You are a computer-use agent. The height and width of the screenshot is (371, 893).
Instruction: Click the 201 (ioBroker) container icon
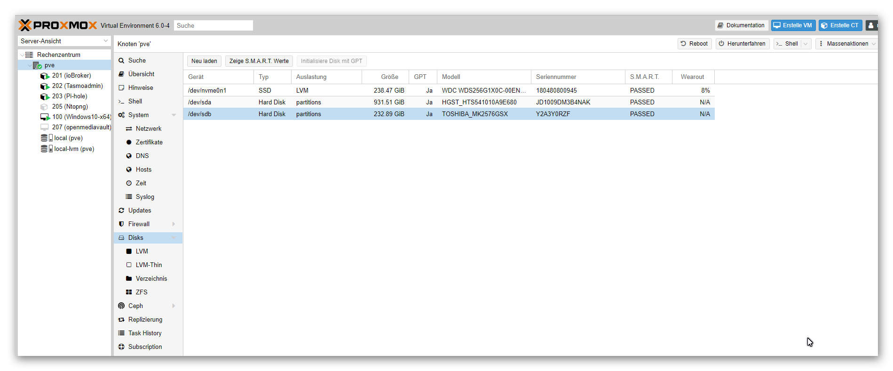(45, 76)
